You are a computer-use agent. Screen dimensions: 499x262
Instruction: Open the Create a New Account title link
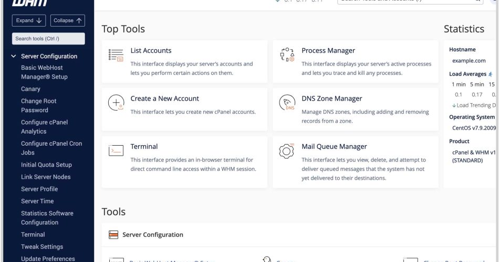pyautogui.click(x=164, y=99)
